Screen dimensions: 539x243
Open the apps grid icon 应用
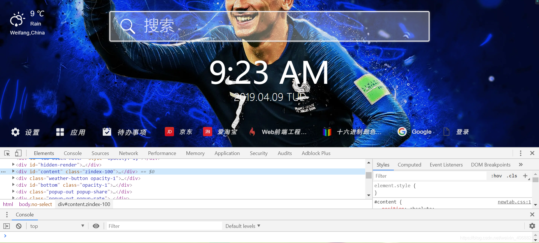pos(60,132)
